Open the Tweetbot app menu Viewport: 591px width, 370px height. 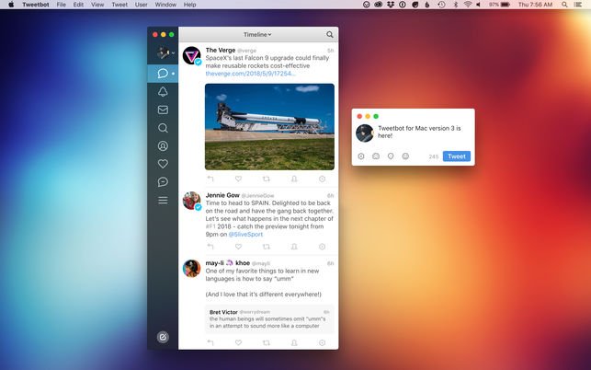(36, 5)
